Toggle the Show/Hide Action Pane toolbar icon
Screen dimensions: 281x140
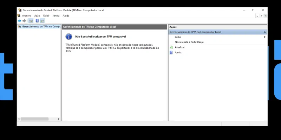tap(42, 21)
